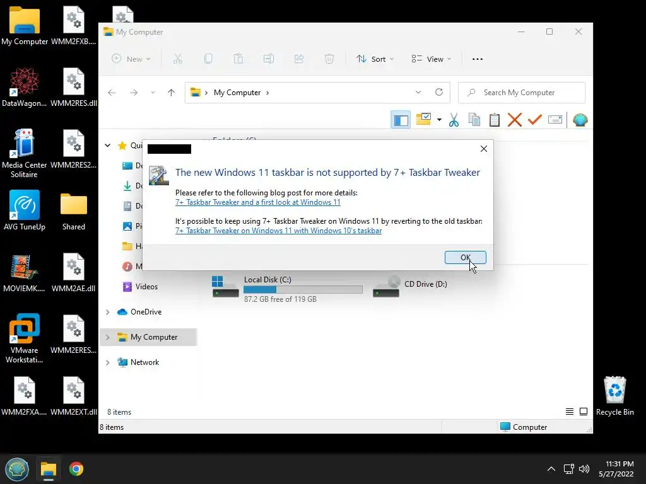Select Media Center Solitaire desktop shortcut
Viewport: 646px width, 484px height.
[25, 153]
